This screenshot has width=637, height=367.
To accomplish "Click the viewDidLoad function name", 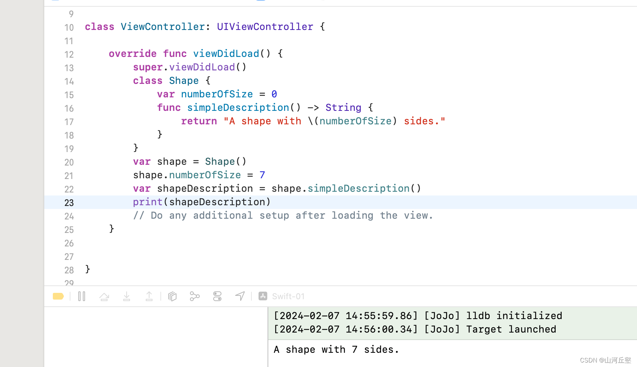I will pyautogui.click(x=226, y=54).
